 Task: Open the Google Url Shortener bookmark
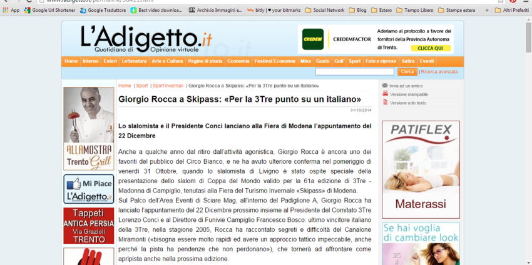click(x=50, y=10)
